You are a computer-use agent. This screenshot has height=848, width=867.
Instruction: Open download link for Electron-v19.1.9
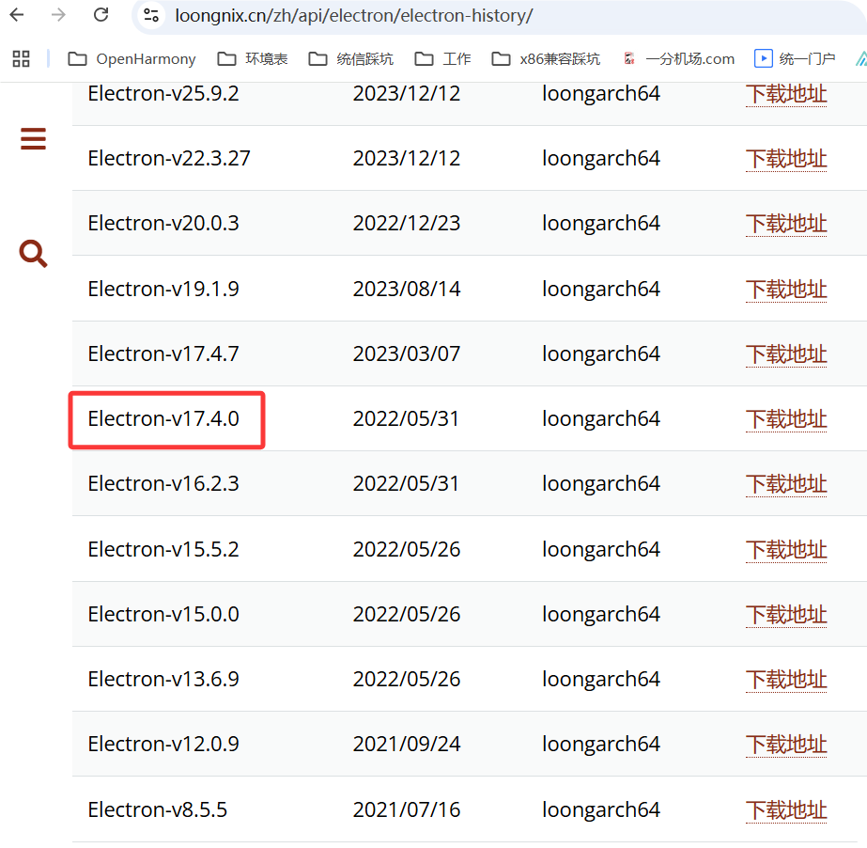point(786,289)
